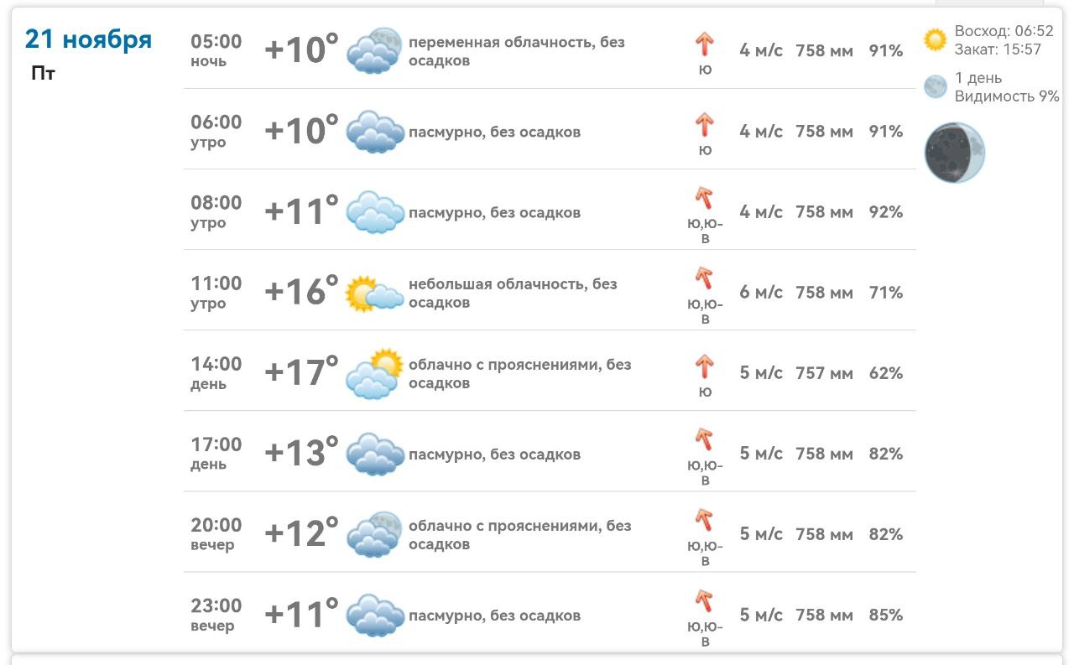This screenshot has width=1074, height=665.
Task: Click the +17° temperature at 14:00
Action: (x=301, y=371)
